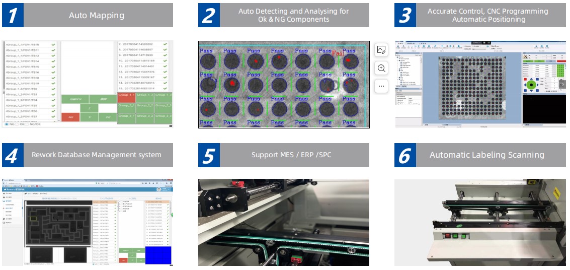The width and height of the screenshot is (570, 270).
Task: Click the blue preview square in Rework system
Action: click(x=157, y=254)
